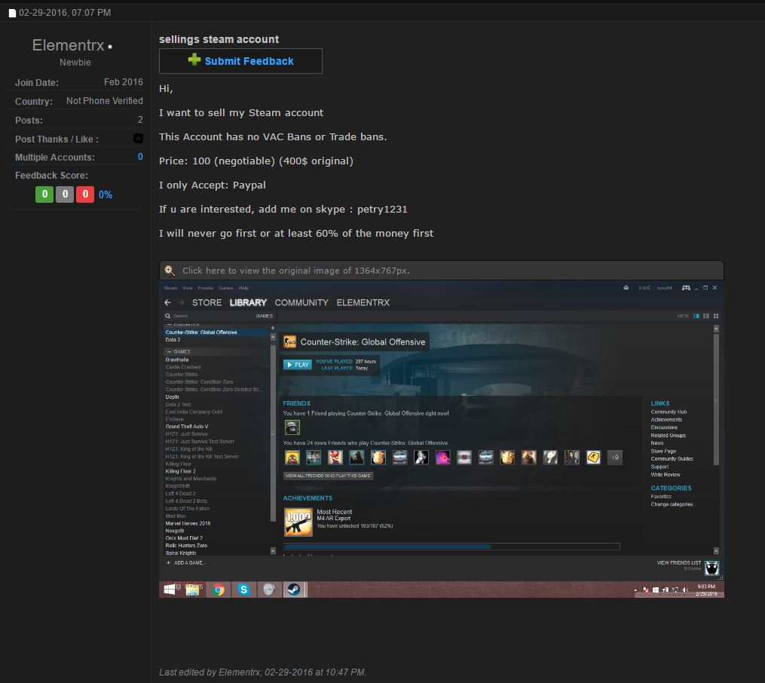Click the user avatar beside View Friends List
Screen dimensions: 765x683
pos(711,568)
